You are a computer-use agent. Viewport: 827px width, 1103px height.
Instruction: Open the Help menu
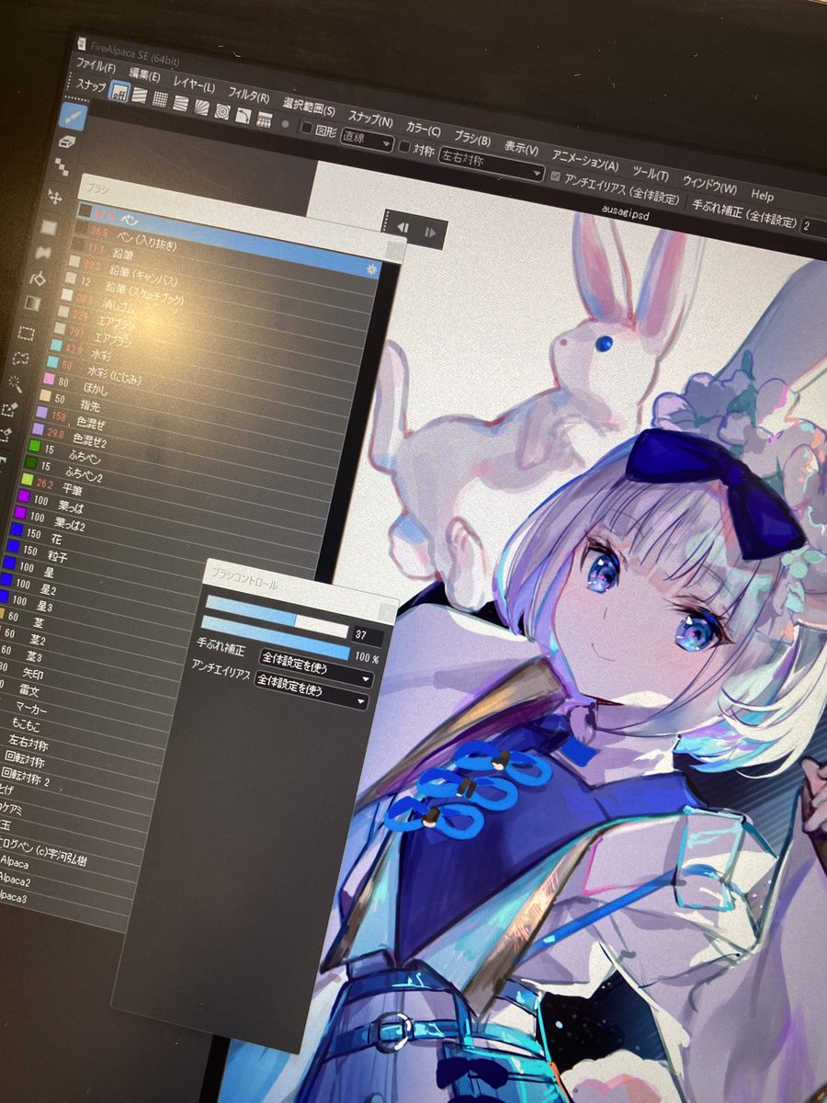coord(763,196)
